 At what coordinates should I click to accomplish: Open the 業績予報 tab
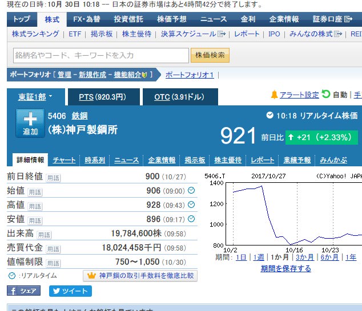click(x=297, y=160)
